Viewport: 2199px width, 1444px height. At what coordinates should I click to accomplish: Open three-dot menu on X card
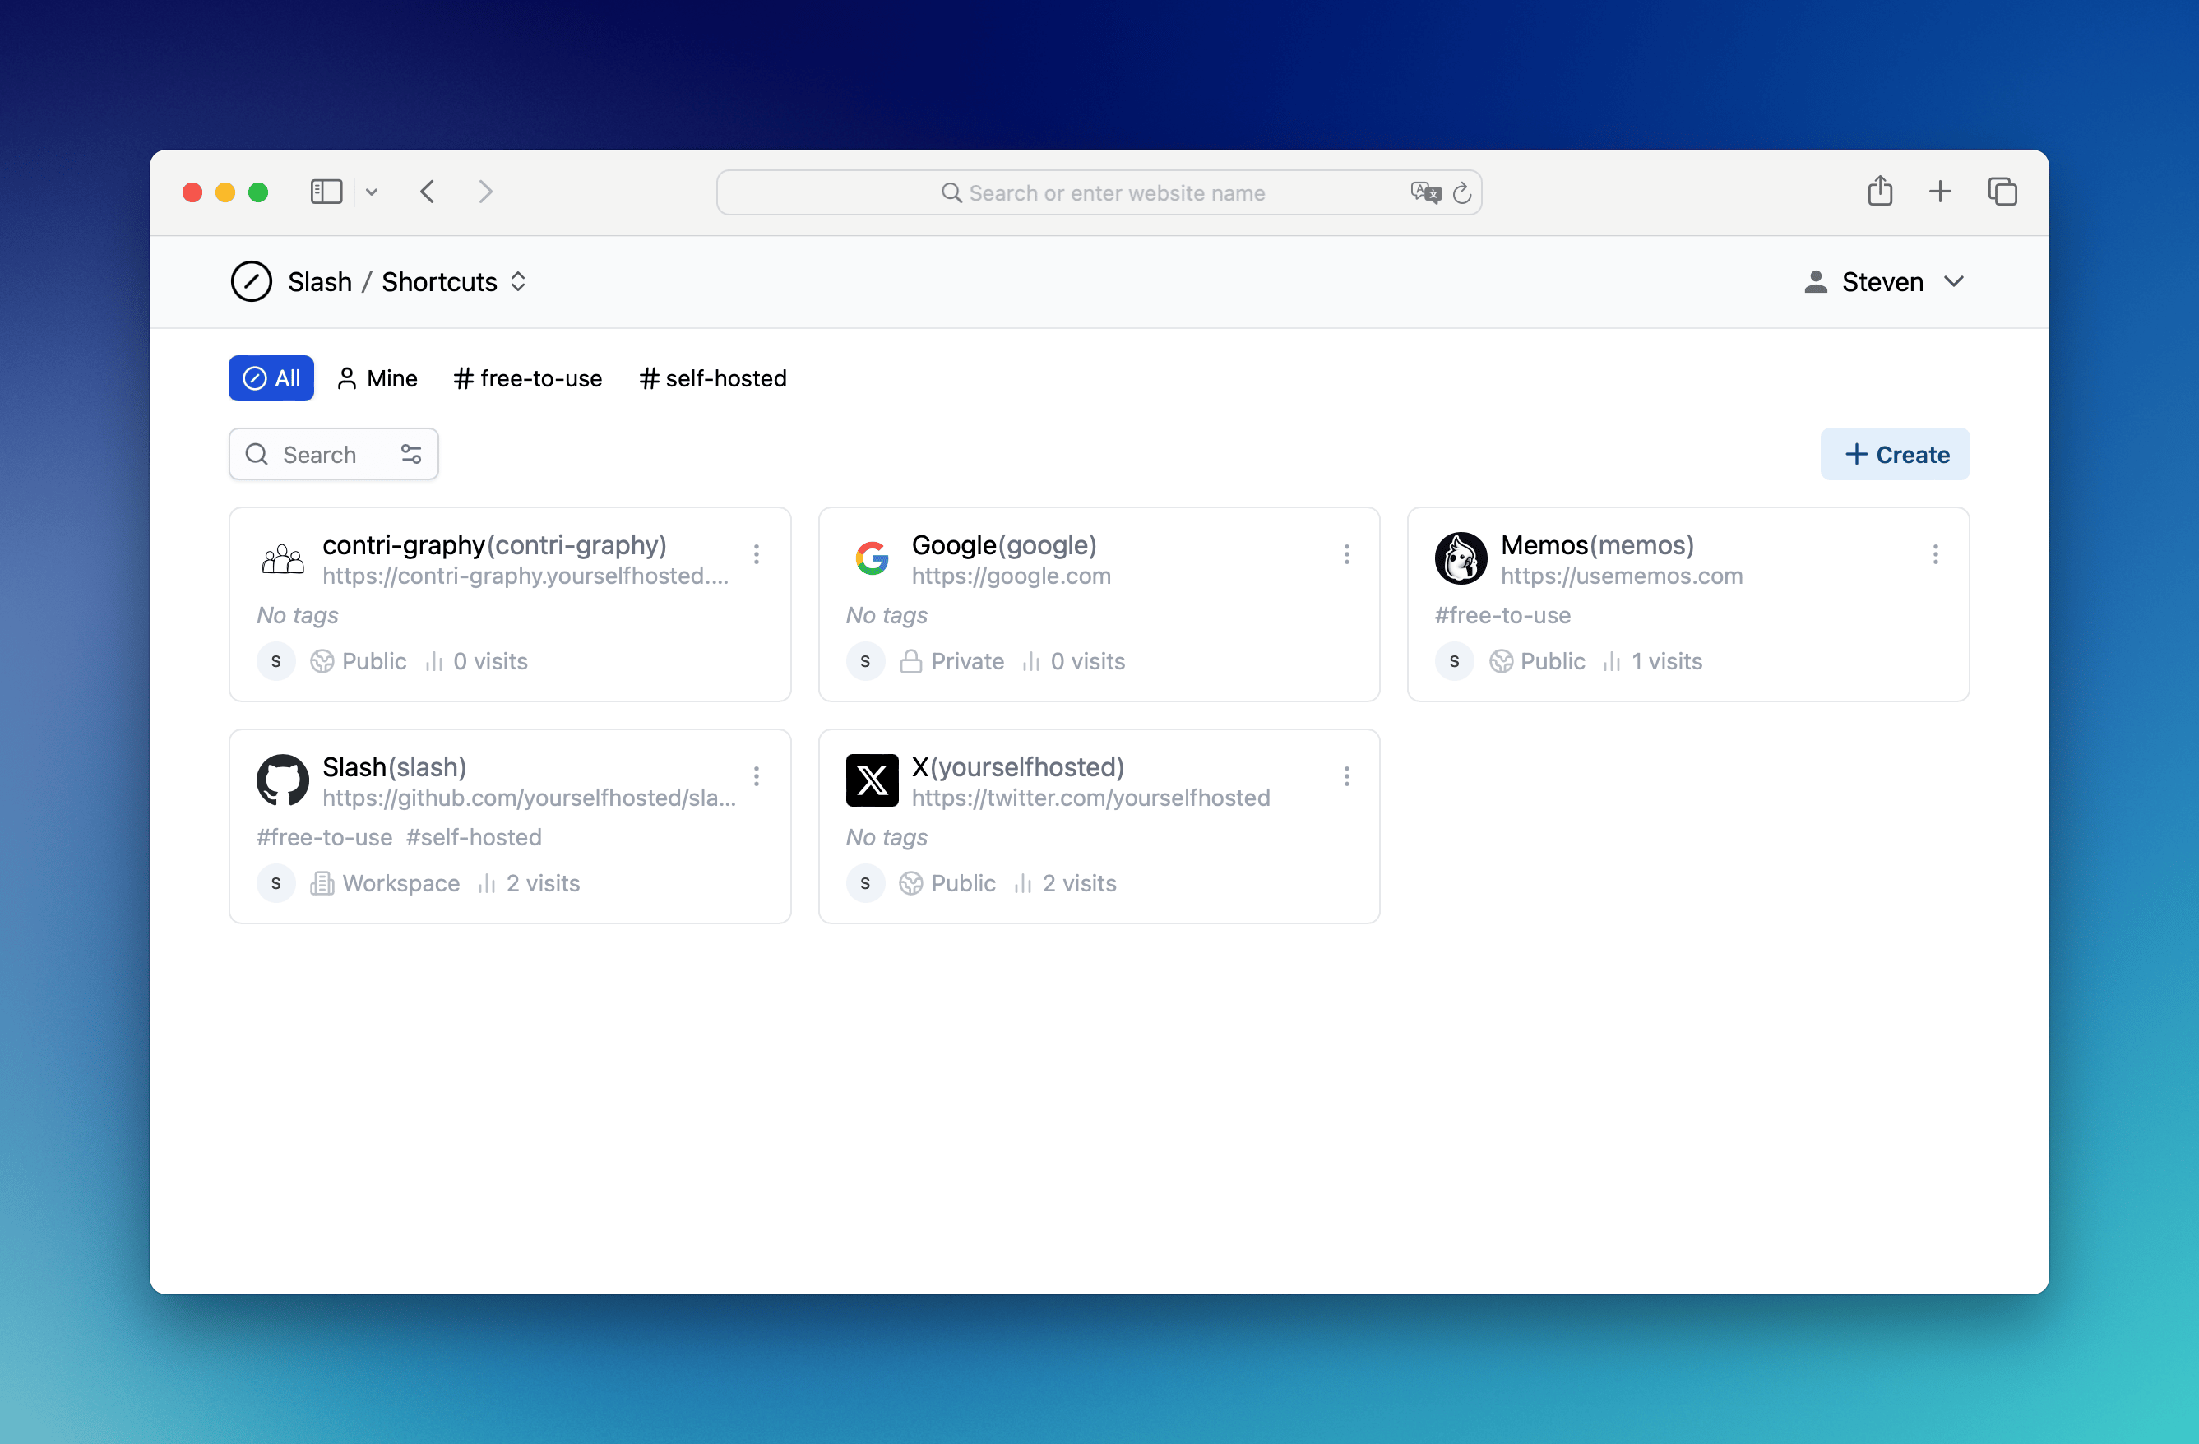pos(1346,776)
